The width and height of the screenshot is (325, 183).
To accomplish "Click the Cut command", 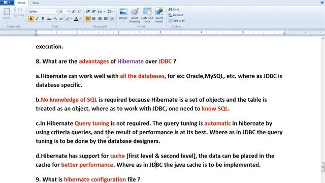I will [18, 9].
